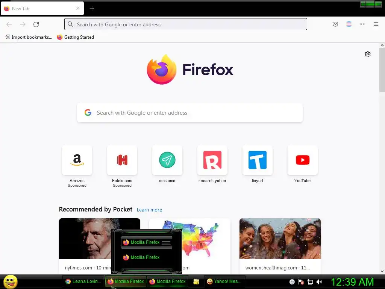Click the Pocket Learn more link
Screen dimensions: 385x289
tap(149, 210)
